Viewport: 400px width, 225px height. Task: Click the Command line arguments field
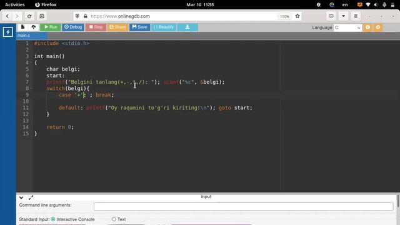[243, 206]
